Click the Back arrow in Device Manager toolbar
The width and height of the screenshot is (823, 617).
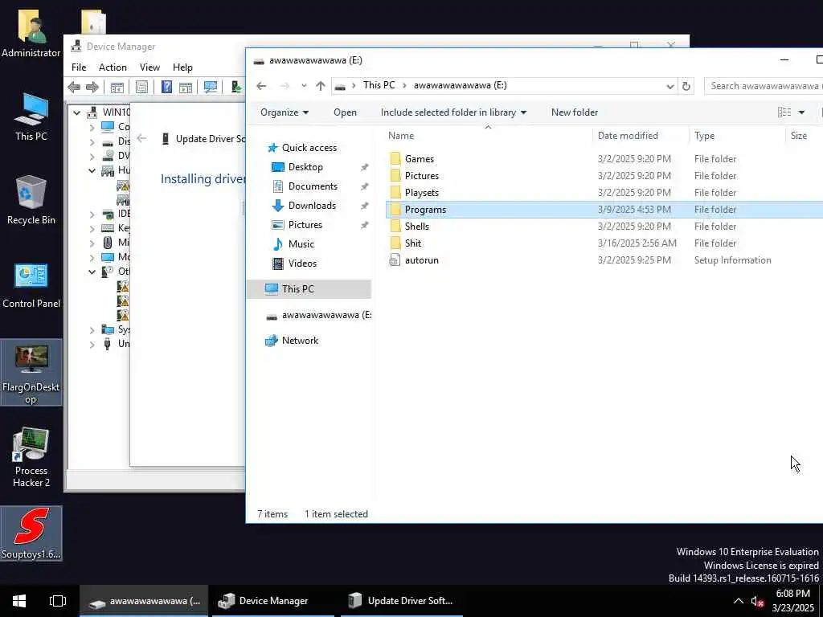74,87
